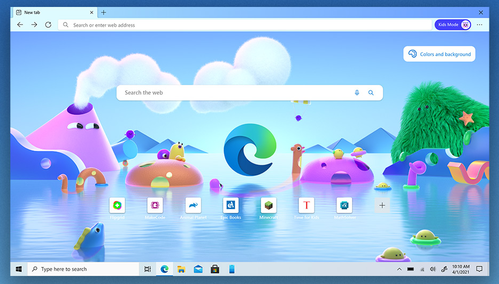499x284 pixels.
Task: Open a new browser tab
Action: 104,12
